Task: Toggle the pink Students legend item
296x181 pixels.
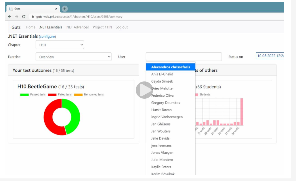Action: 203,94
